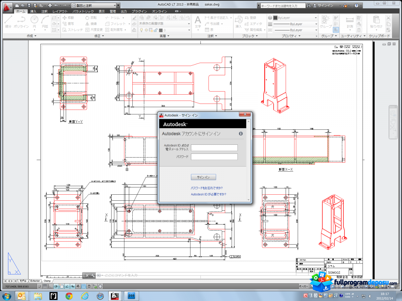Switch to the 注釈 ribbon tab
Image resolution: width=402 pixels, height=301 pixels.
(x=45, y=11)
